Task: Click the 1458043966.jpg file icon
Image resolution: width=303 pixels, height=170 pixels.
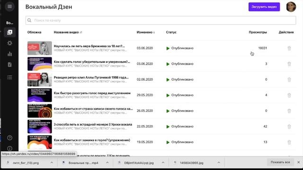Action: click(175, 163)
